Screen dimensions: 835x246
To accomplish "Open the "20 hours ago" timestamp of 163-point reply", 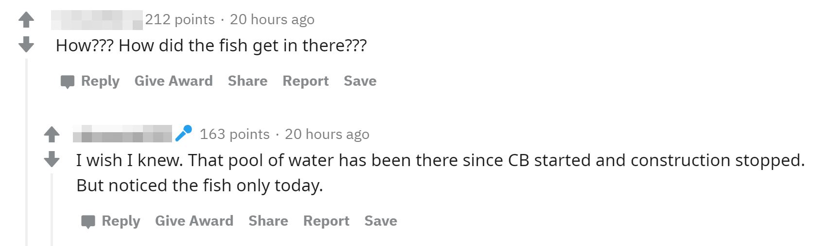I will click(x=327, y=134).
